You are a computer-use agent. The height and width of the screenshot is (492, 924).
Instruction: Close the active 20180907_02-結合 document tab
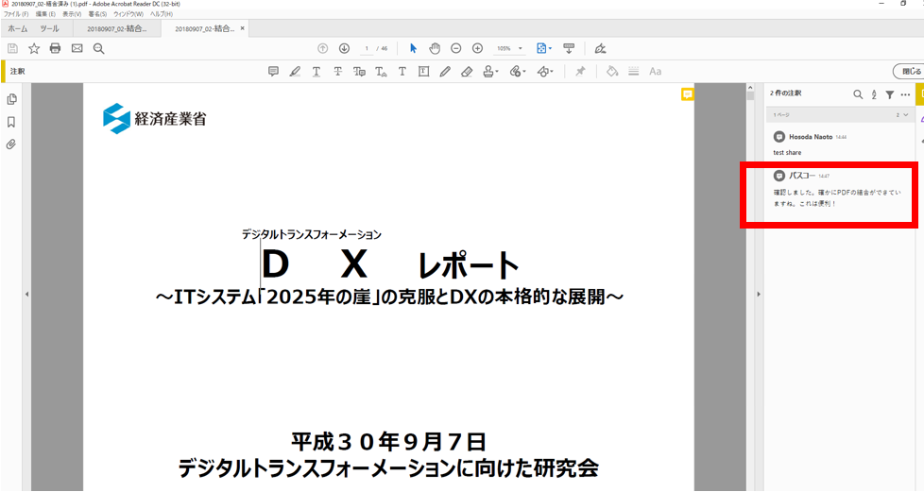point(242,28)
